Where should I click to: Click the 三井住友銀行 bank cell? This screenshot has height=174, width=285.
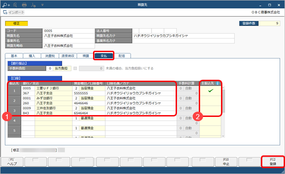click(x=54, y=108)
